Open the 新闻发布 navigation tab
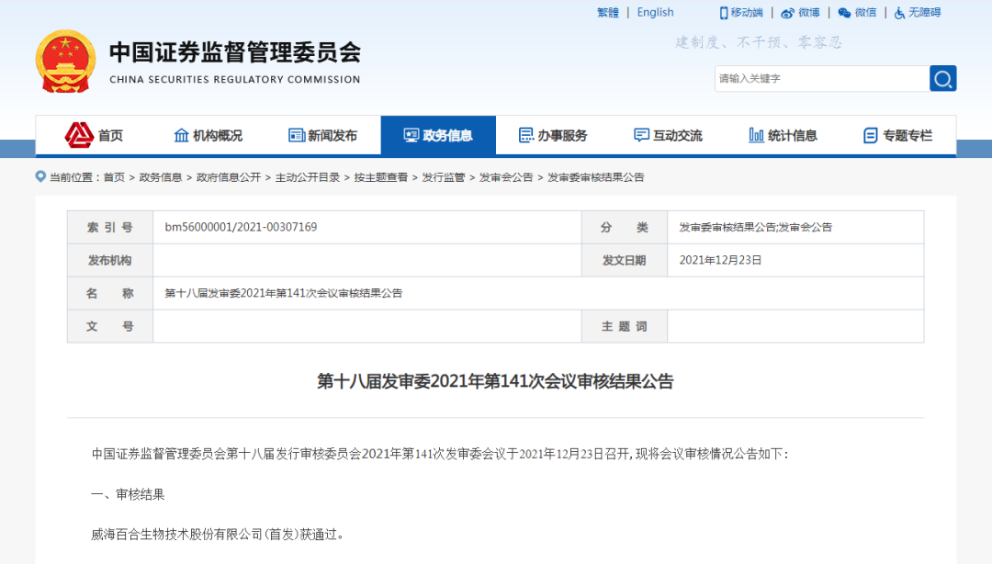 pos(322,135)
